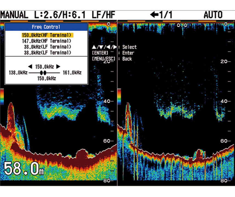Select 150.0kHz (HF Terminal) frequency option
The width and height of the screenshot is (235, 197).
pos(48,35)
